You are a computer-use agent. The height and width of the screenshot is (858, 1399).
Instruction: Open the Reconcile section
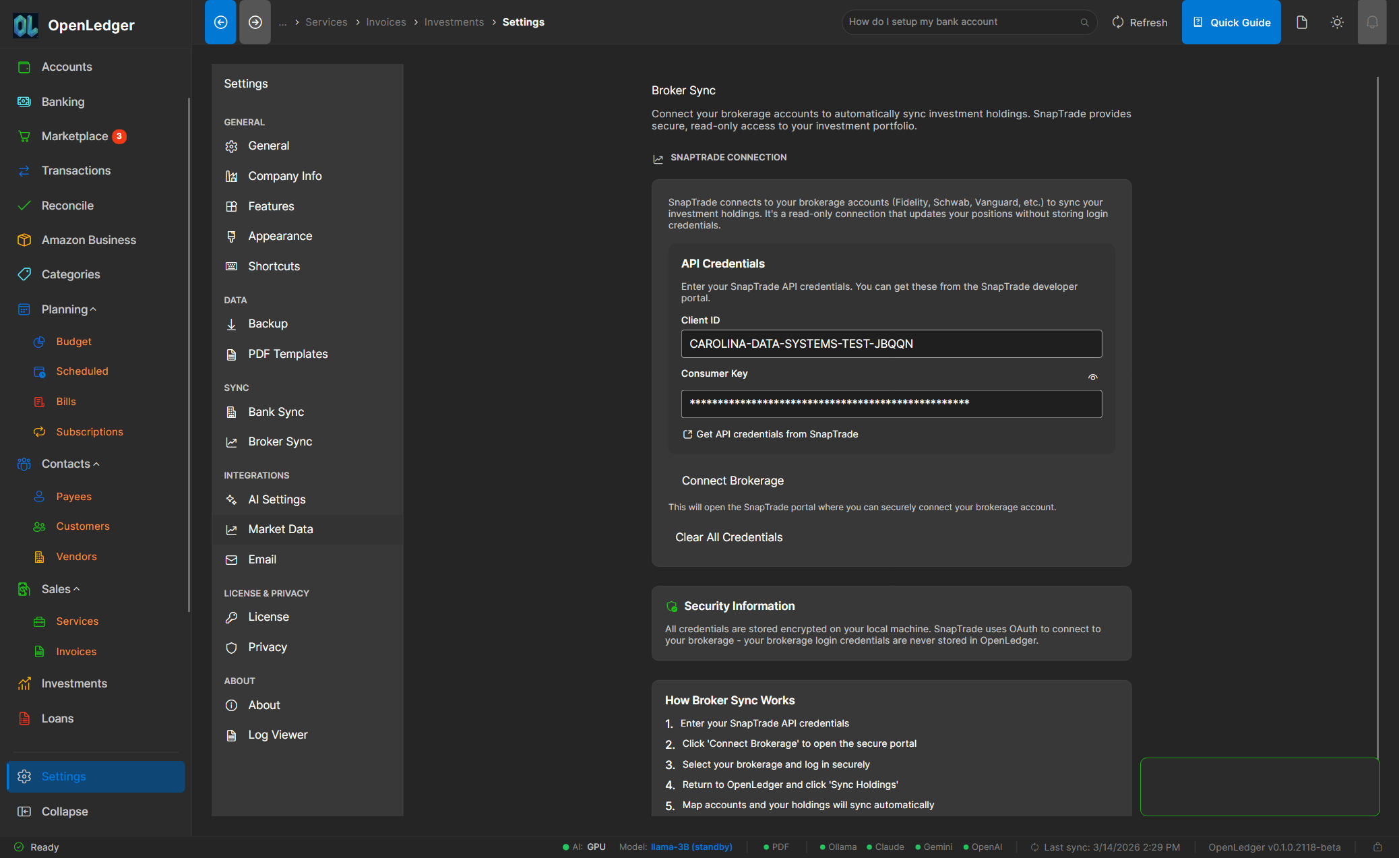[67, 205]
